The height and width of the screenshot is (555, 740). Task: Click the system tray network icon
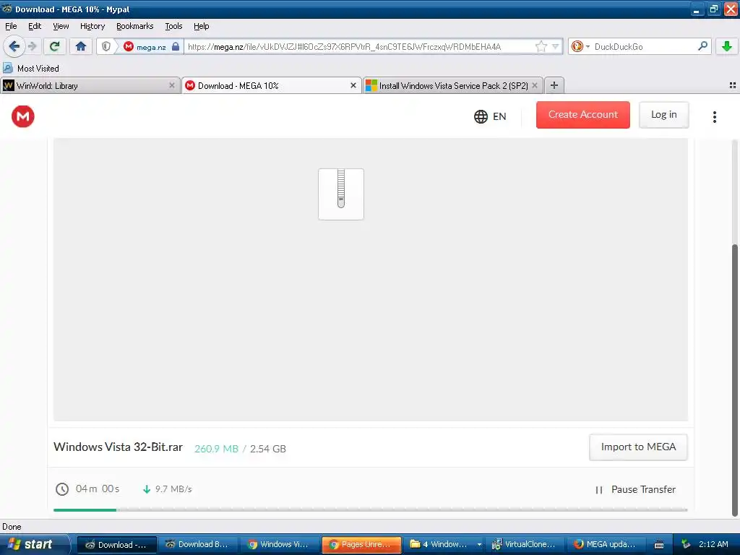click(686, 544)
